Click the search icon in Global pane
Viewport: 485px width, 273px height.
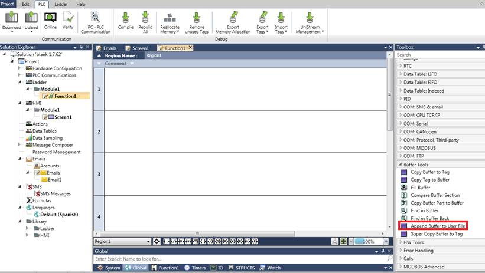[x=390, y=258]
